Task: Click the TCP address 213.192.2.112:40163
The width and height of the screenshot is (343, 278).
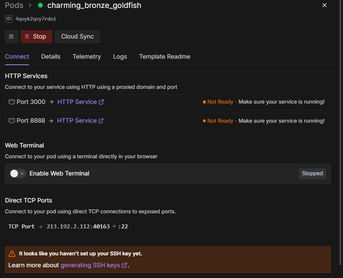Action: click(x=78, y=227)
